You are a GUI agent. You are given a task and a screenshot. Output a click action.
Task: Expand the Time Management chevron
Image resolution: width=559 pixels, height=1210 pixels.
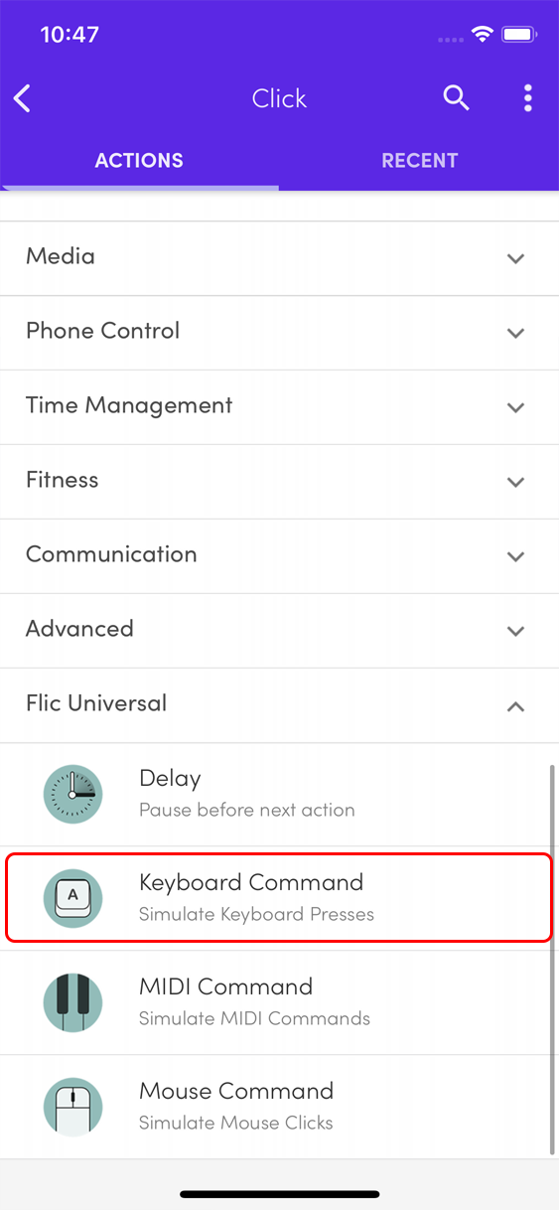pos(515,407)
